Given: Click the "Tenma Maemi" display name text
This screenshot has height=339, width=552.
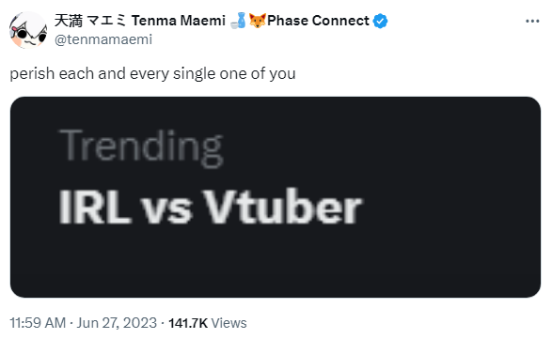Looking at the screenshot, I should [179, 21].
